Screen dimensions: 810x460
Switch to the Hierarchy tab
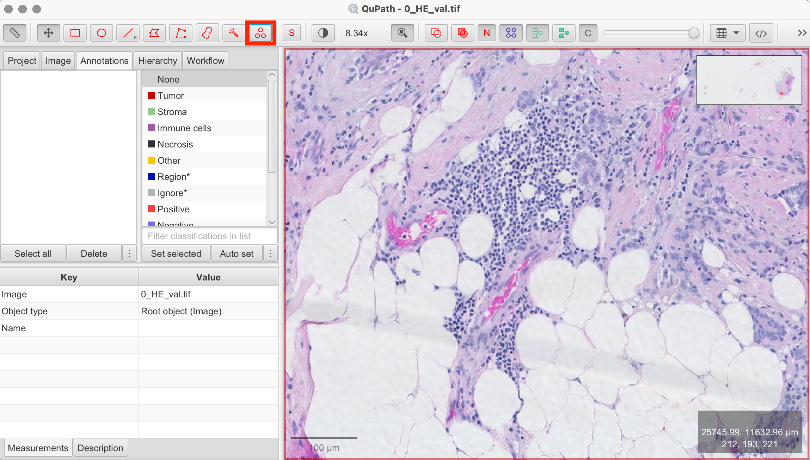pyautogui.click(x=158, y=61)
